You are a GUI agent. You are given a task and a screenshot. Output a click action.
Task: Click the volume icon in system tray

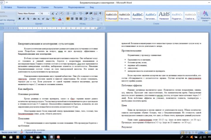pyautogui.click(x=205, y=137)
